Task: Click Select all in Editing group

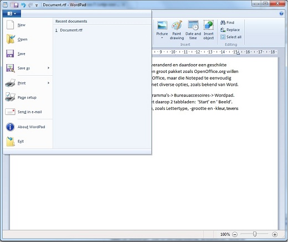Action: [231, 37]
